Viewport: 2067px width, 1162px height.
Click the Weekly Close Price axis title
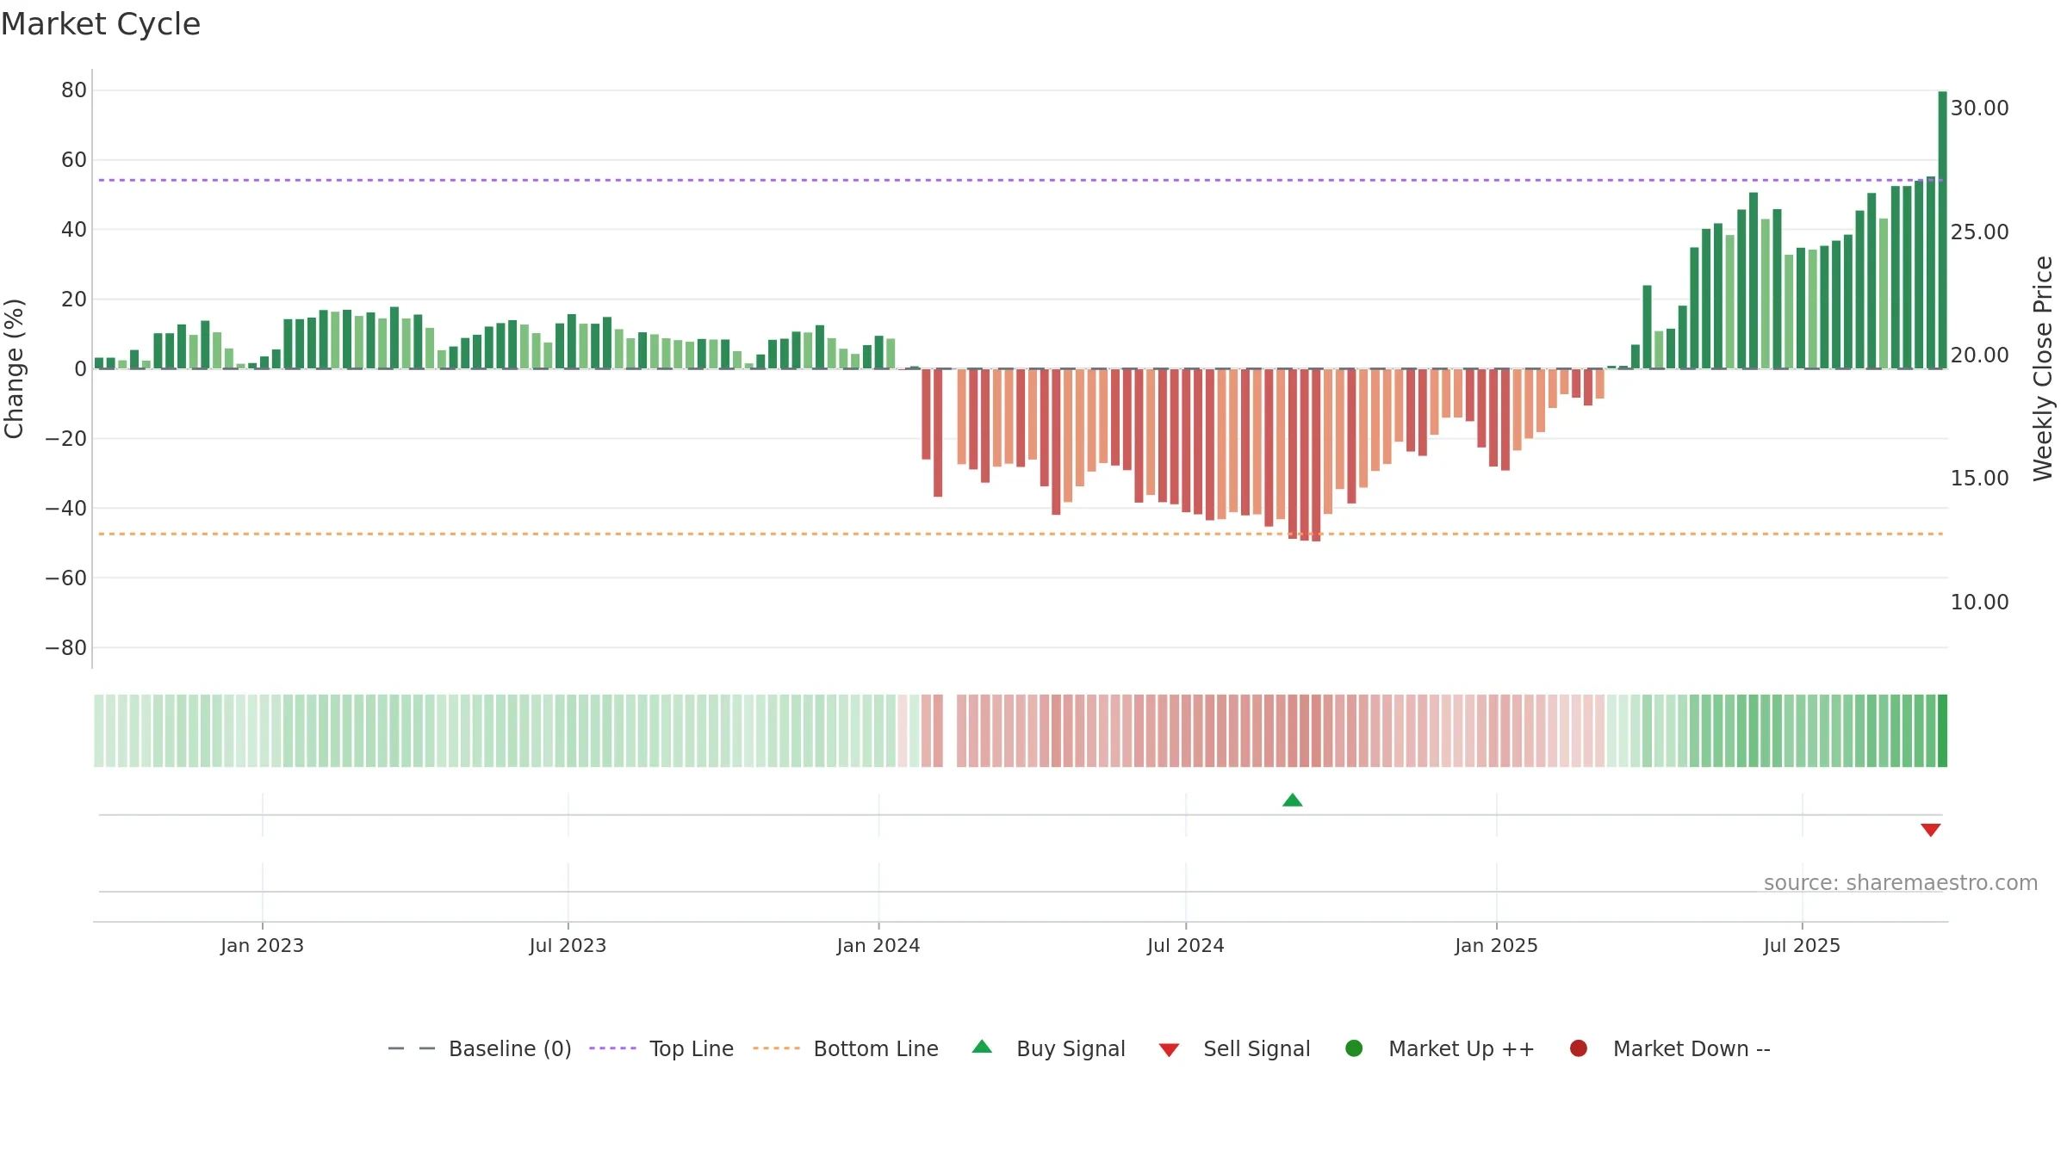(2043, 368)
